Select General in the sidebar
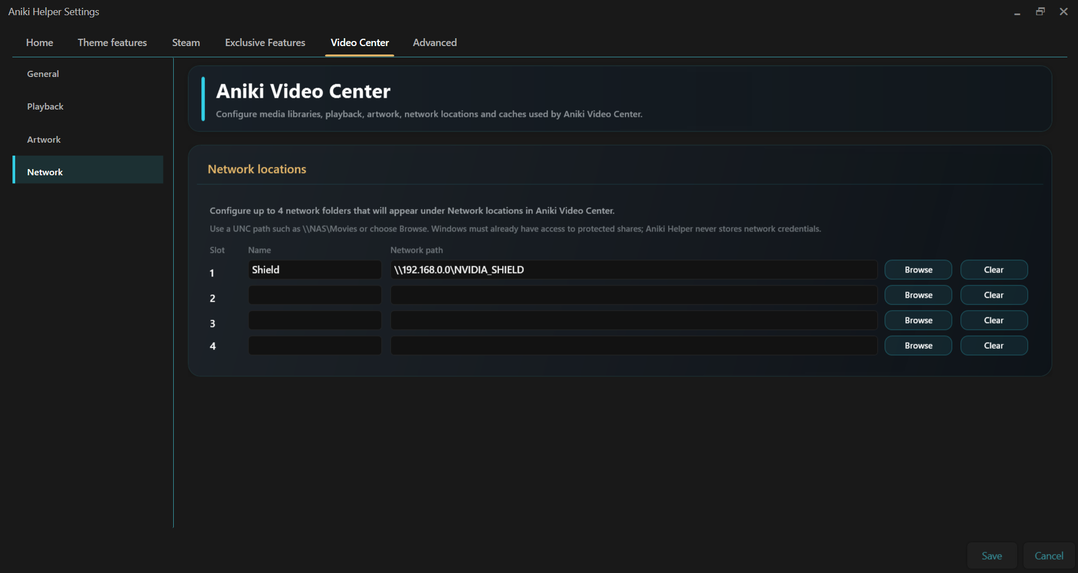Viewport: 1078px width, 573px height. (x=88, y=74)
